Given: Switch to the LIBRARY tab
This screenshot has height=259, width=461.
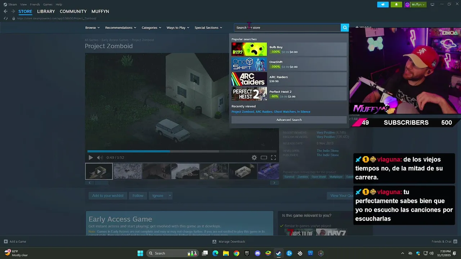Looking at the screenshot, I should point(46,12).
